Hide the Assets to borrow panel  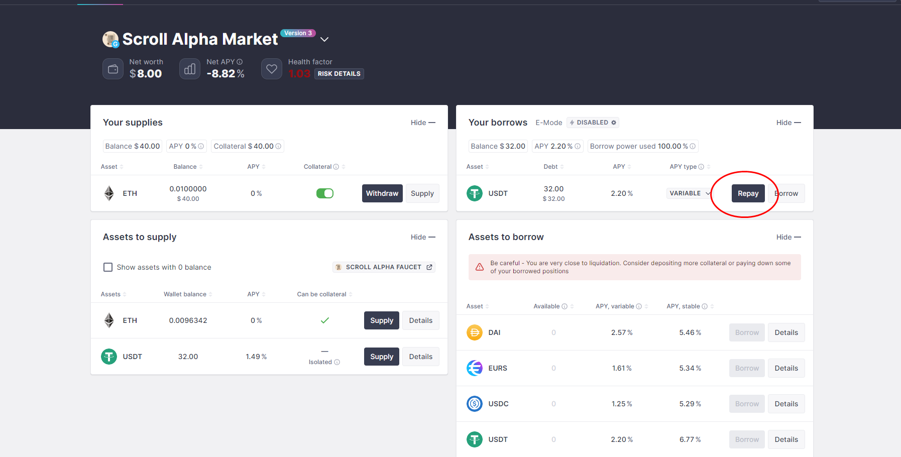(x=788, y=237)
